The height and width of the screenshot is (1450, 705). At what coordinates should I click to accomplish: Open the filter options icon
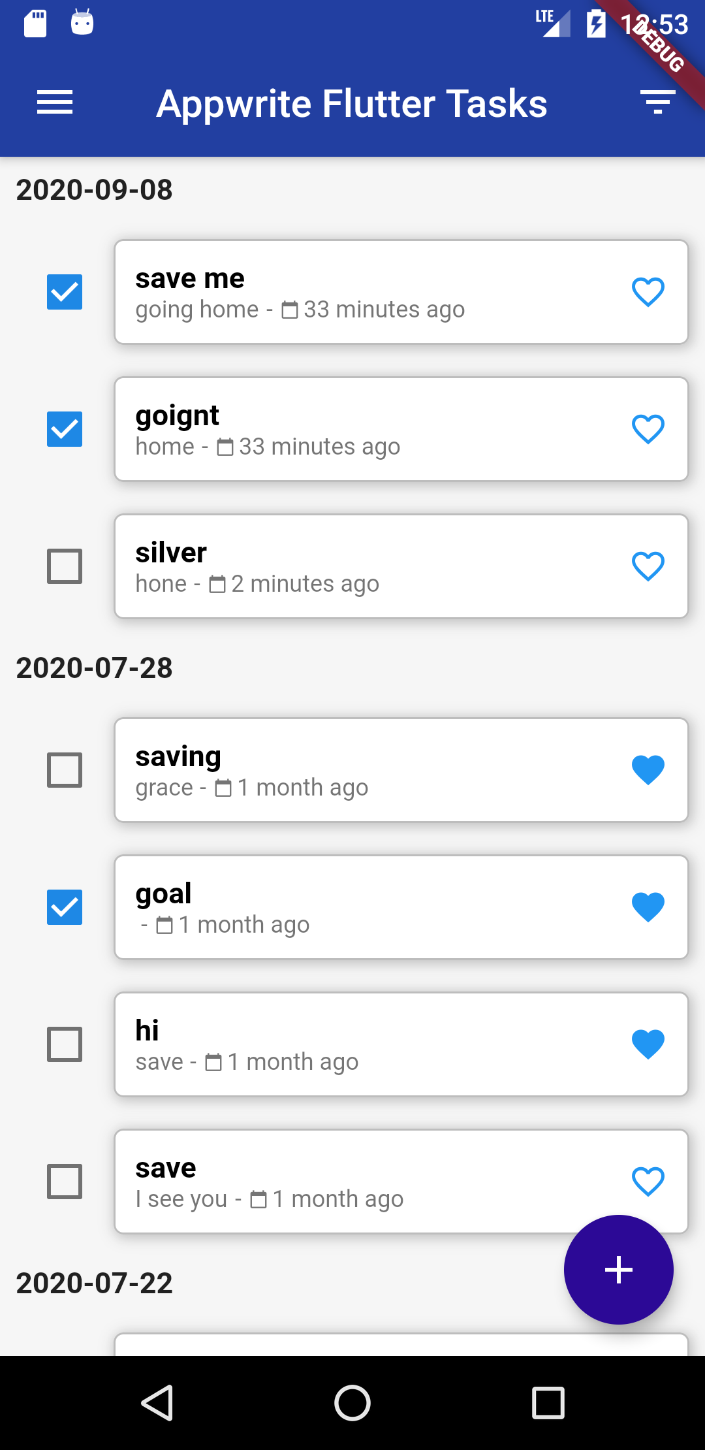657,103
